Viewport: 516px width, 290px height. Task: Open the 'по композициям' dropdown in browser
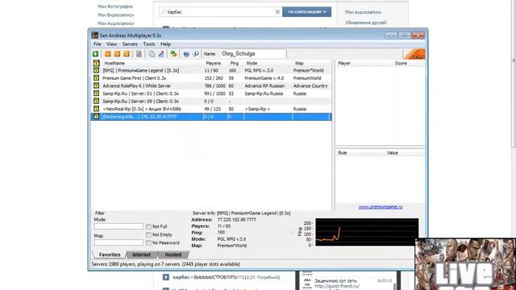pos(306,12)
